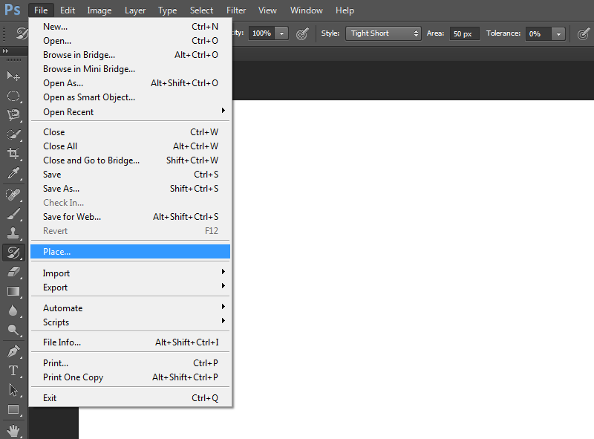Choose Close and Go to Bridge...
The height and width of the screenshot is (439, 594).
tap(131, 160)
